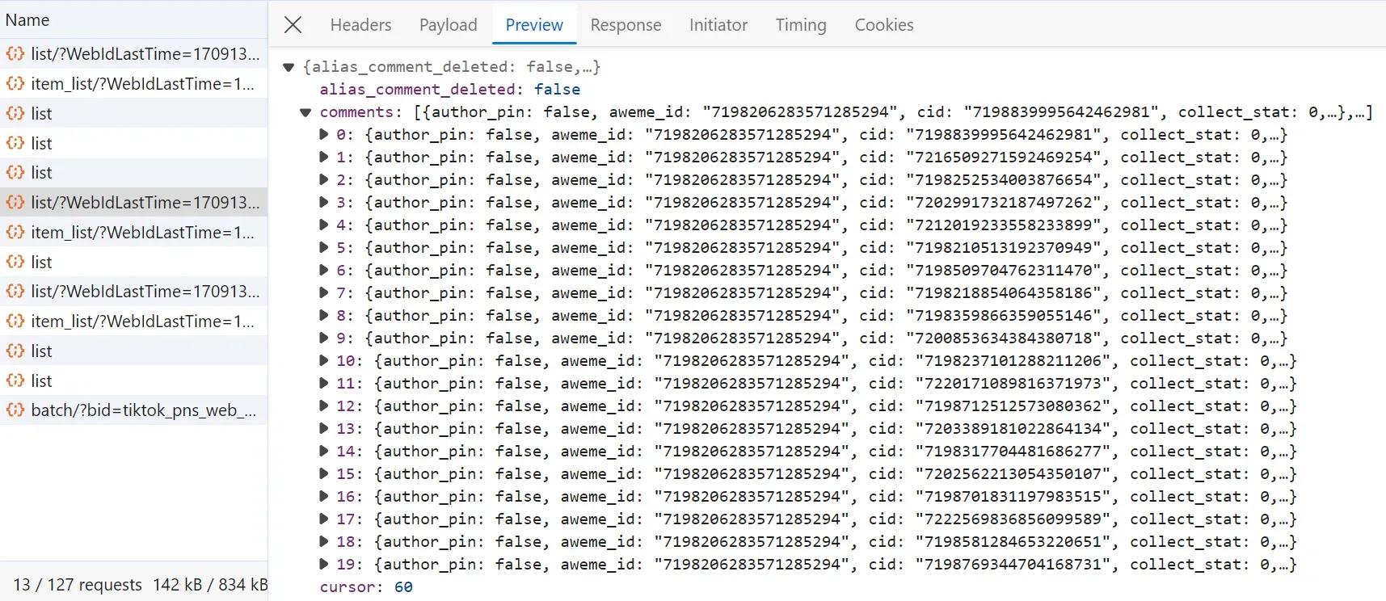Expand comment item 16

pos(324,496)
